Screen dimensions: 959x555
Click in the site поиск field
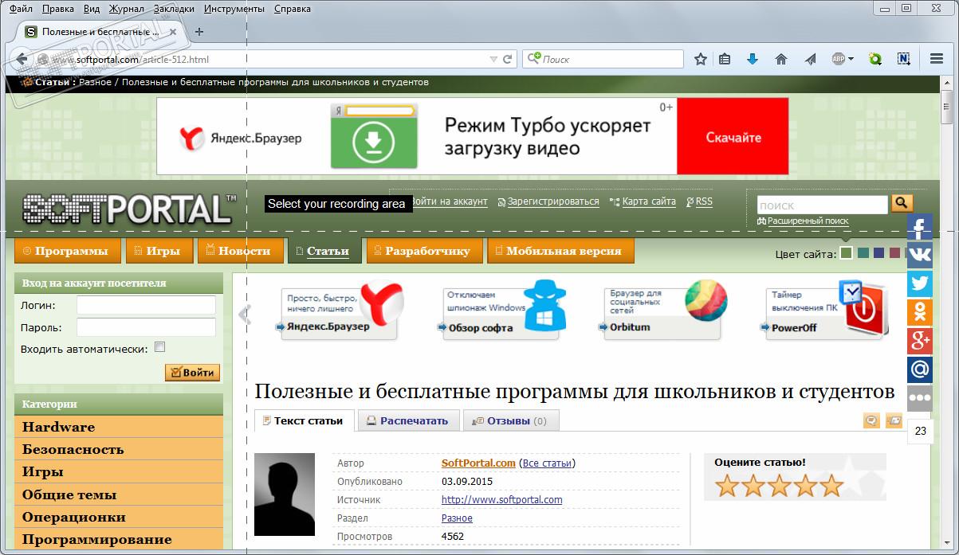click(822, 205)
